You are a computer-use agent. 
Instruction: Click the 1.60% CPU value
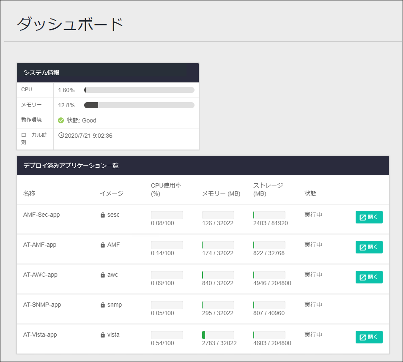66,90
